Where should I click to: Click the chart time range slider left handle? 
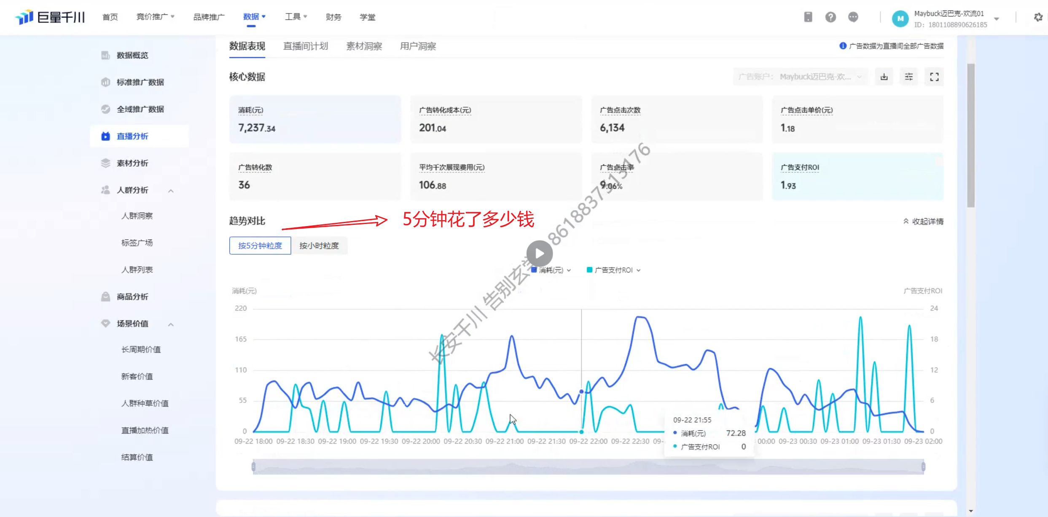coord(253,466)
